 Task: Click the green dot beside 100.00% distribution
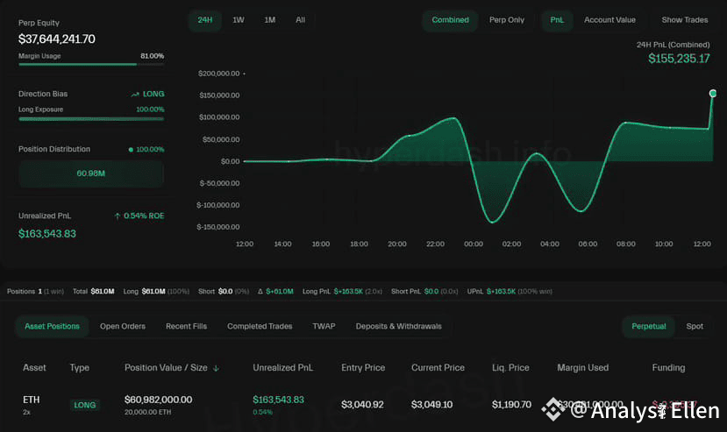[131, 150]
